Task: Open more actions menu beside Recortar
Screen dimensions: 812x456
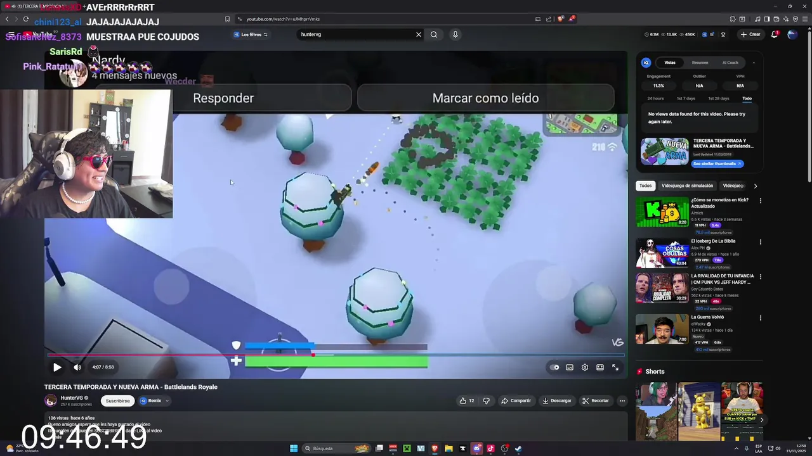Action: click(x=622, y=401)
